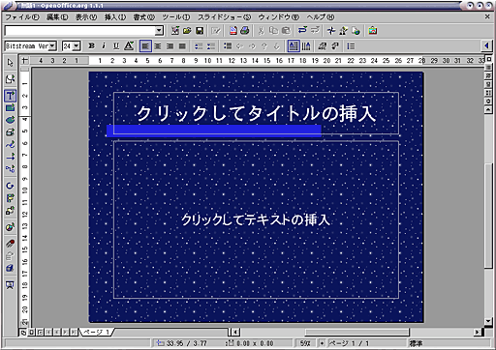Click the Open file icon
Image resolution: width=496 pixels, height=350 pixels.
click(x=187, y=31)
